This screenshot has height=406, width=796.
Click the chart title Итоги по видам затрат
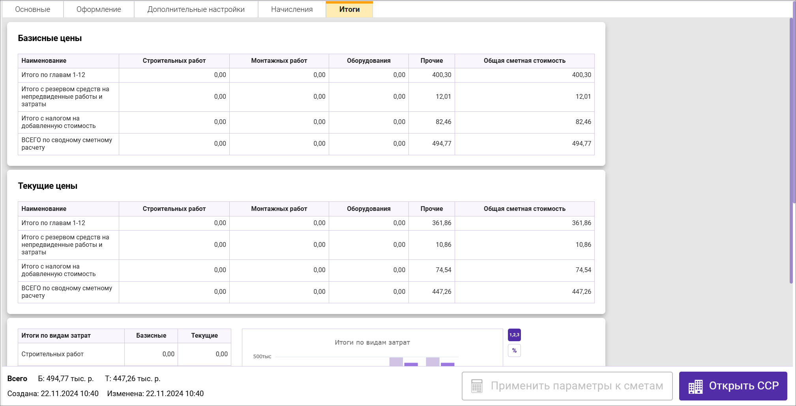pos(372,342)
